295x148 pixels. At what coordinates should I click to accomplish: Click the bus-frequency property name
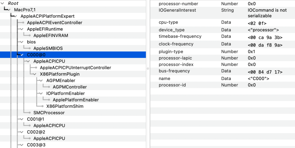[174, 71]
